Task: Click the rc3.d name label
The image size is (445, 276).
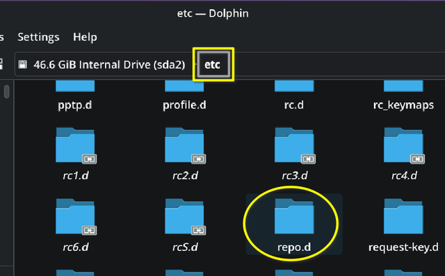Action: 295,176
